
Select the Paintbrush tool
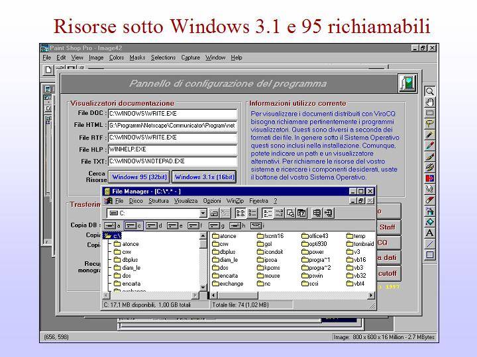(429, 157)
